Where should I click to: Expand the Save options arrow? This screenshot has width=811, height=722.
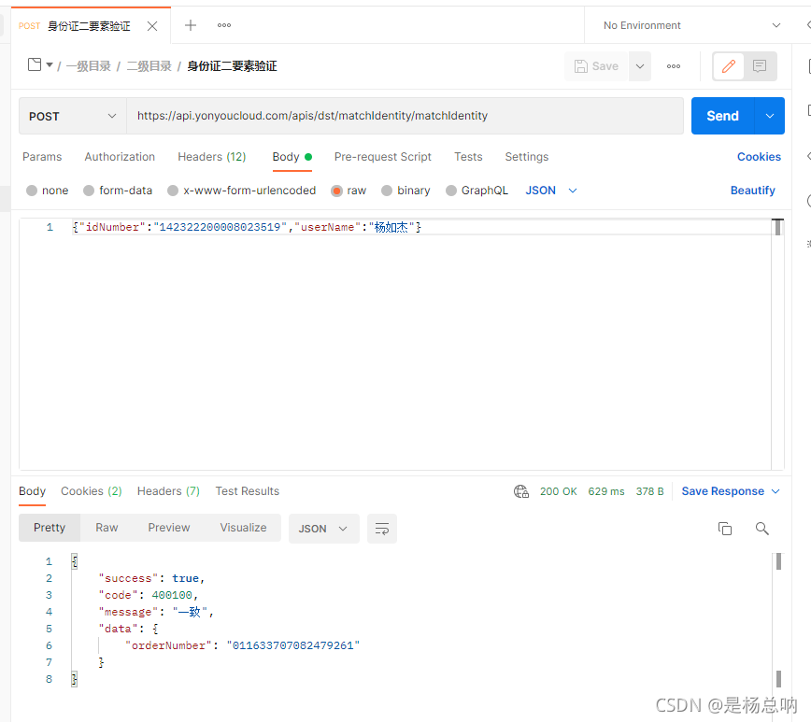(640, 66)
